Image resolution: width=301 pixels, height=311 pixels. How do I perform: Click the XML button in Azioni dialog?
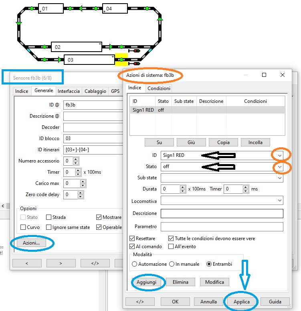click(x=140, y=301)
